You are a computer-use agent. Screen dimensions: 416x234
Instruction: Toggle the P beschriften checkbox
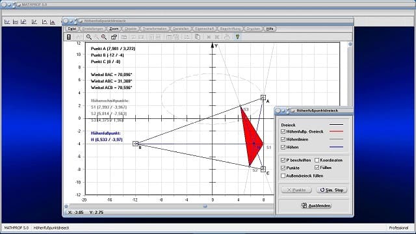283,161
